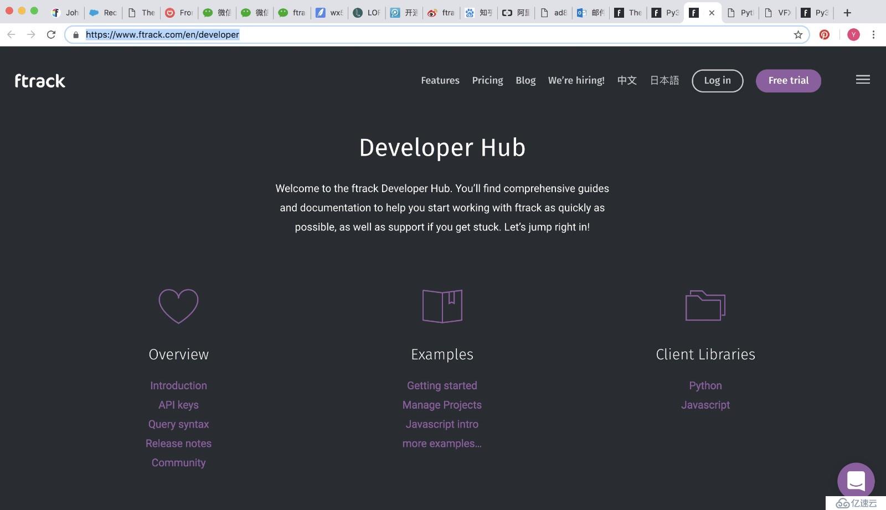Switch to the last 'Py3' tab
The image size is (886, 510).
[x=815, y=12]
